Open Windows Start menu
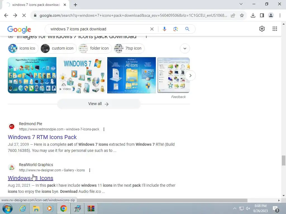Image resolution: width=286 pixels, height=214 pixels. pos(7,208)
